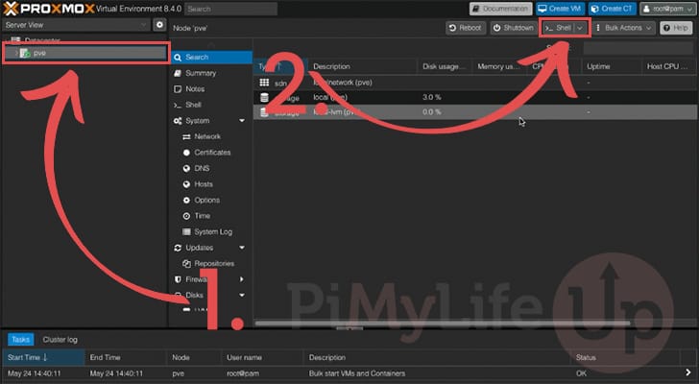Click the User name column header
The width and height of the screenshot is (699, 384).
pyautogui.click(x=262, y=357)
